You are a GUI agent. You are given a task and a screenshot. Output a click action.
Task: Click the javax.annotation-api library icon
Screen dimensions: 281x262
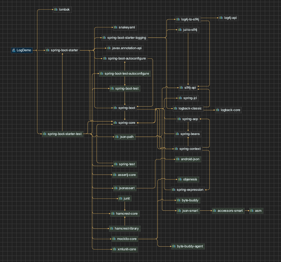pos(109,48)
